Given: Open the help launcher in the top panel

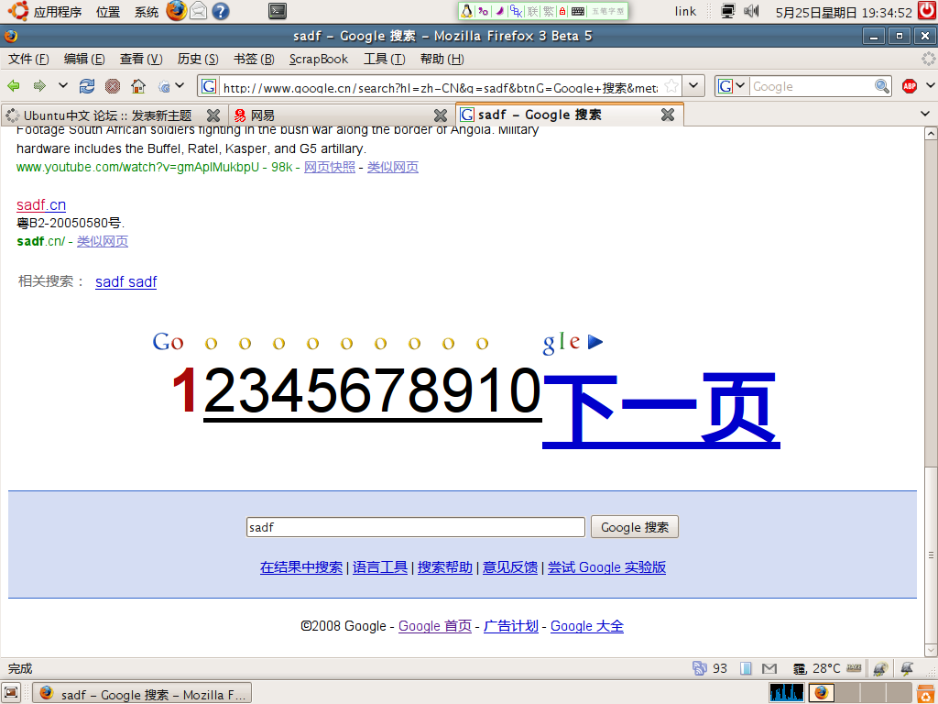Looking at the screenshot, I should [x=221, y=11].
